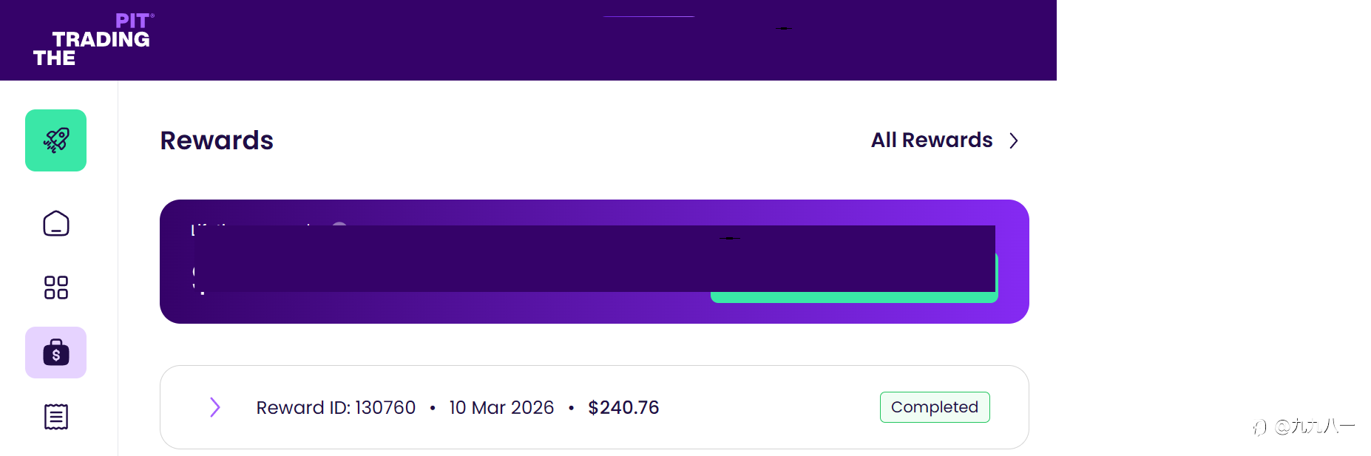Open the dollar briefcase rewards icon
Image resolution: width=1371 pixels, height=456 pixels.
[x=55, y=353]
